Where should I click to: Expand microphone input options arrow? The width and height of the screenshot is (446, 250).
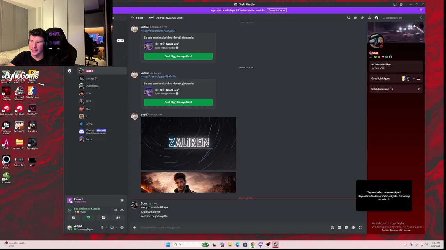[106, 227]
